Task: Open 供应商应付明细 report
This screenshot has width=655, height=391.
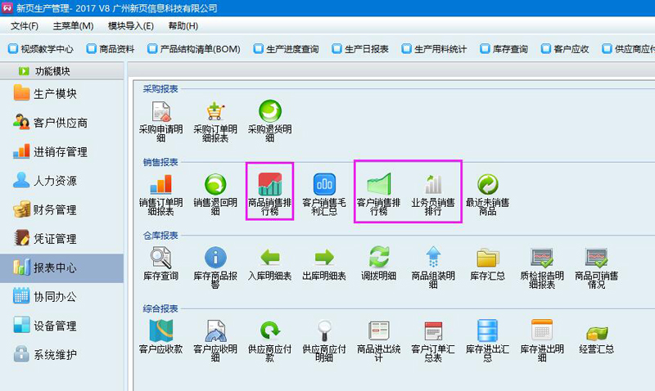Action: tap(324, 331)
